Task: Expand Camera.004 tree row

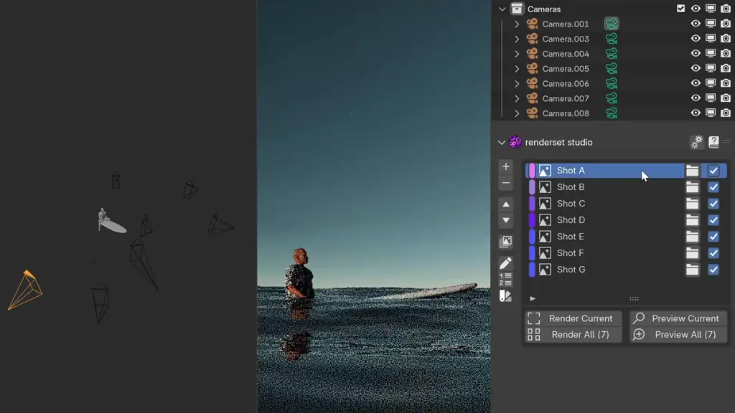Action: [517, 54]
